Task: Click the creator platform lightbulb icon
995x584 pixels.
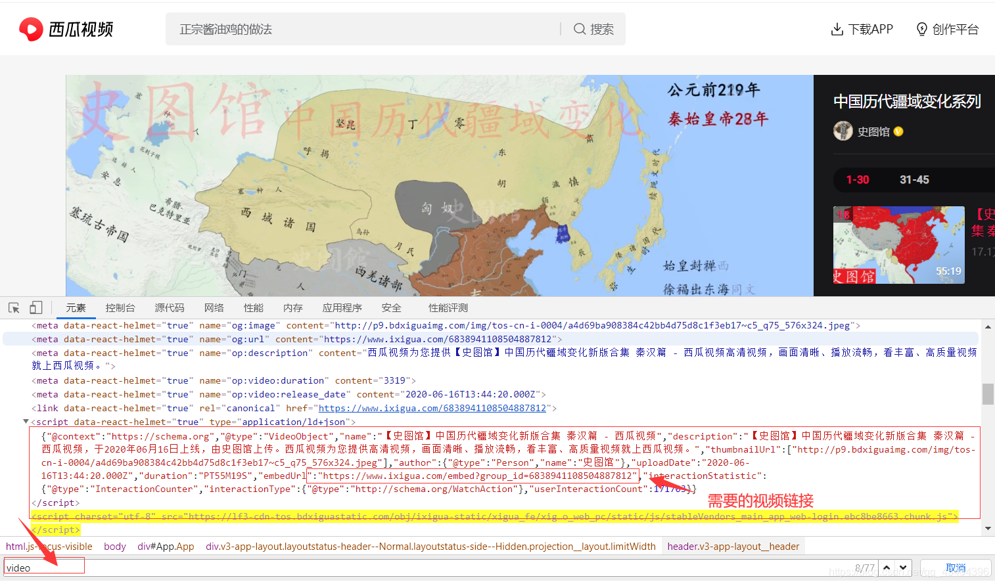Action: point(922,29)
